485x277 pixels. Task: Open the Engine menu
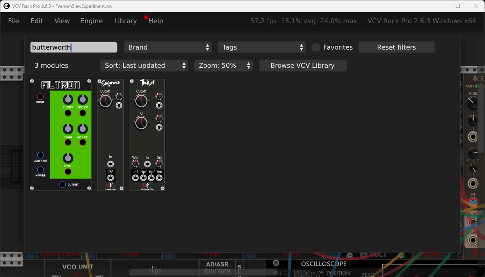click(91, 21)
